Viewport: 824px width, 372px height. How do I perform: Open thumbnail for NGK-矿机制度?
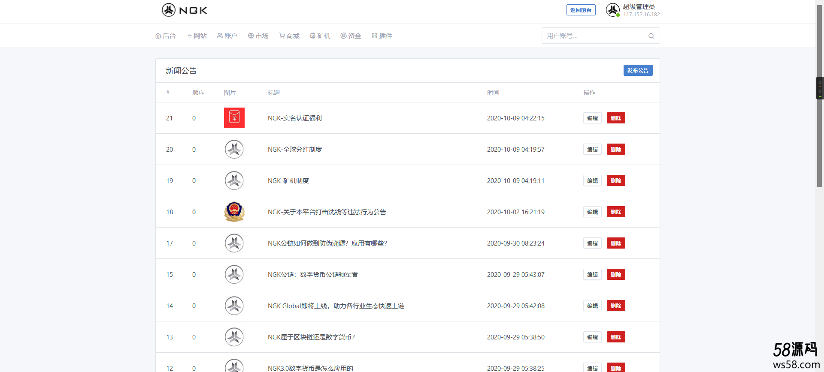pos(234,180)
